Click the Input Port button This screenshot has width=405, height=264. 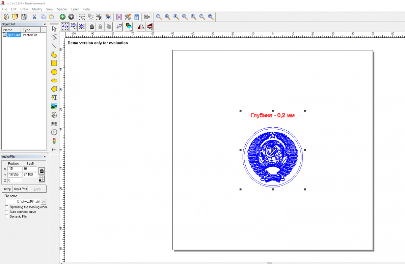(x=21, y=189)
